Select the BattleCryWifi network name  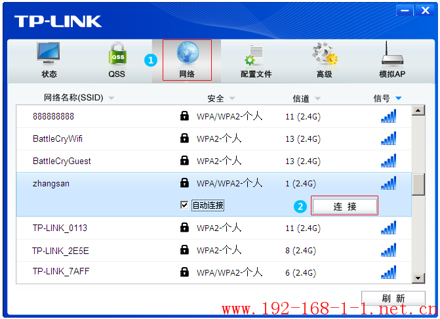coord(58,138)
